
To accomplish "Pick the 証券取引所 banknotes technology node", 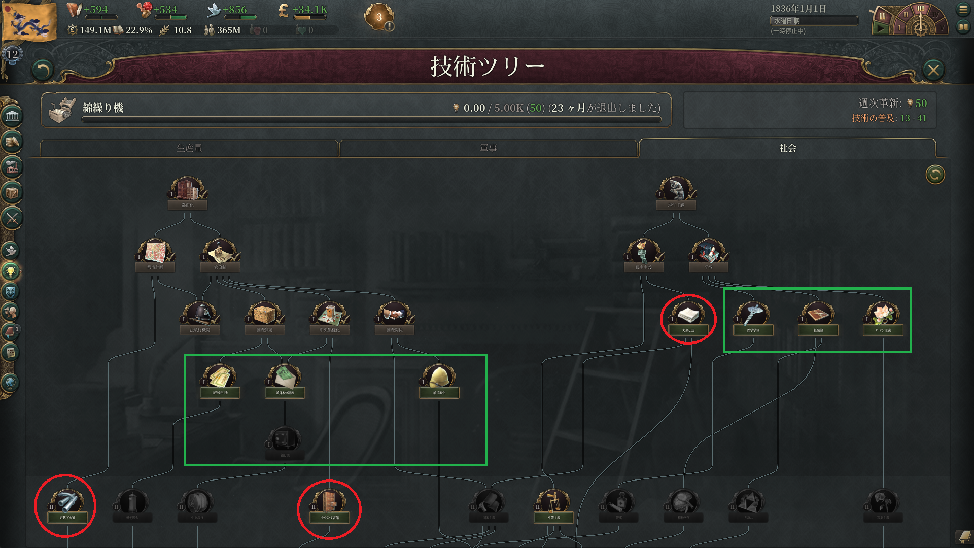I will coord(220,382).
